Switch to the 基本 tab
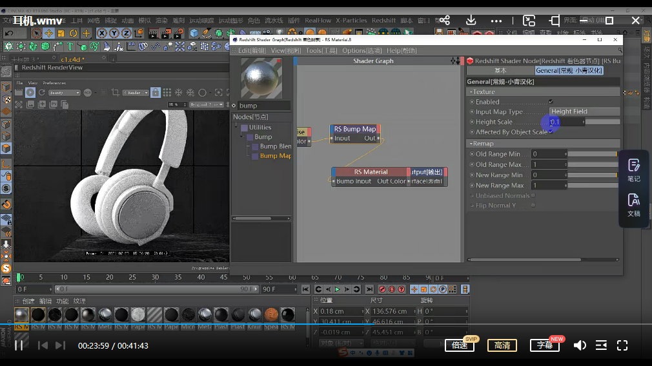 500,71
